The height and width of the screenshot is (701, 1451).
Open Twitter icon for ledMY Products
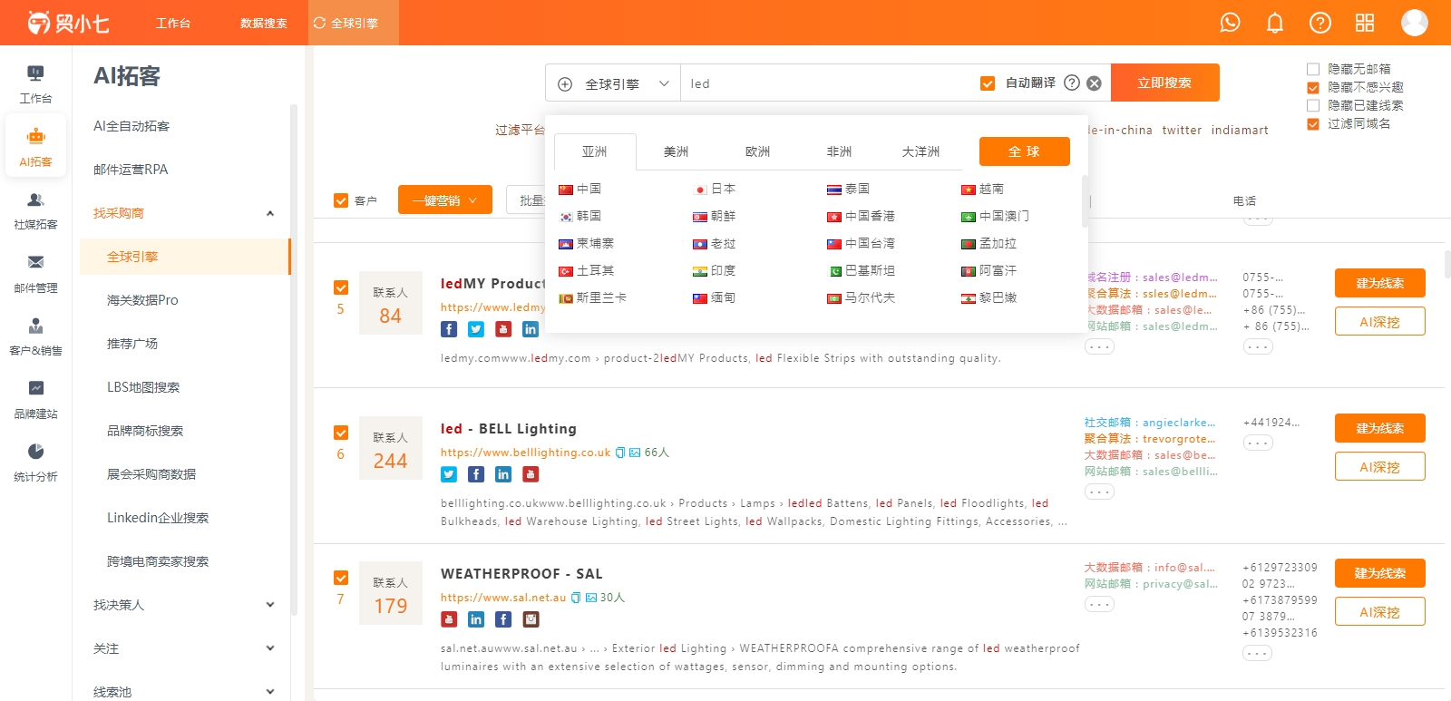coord(476,329)
